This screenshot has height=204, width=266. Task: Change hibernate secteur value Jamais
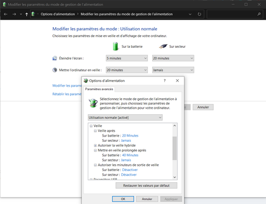point(126,160)
